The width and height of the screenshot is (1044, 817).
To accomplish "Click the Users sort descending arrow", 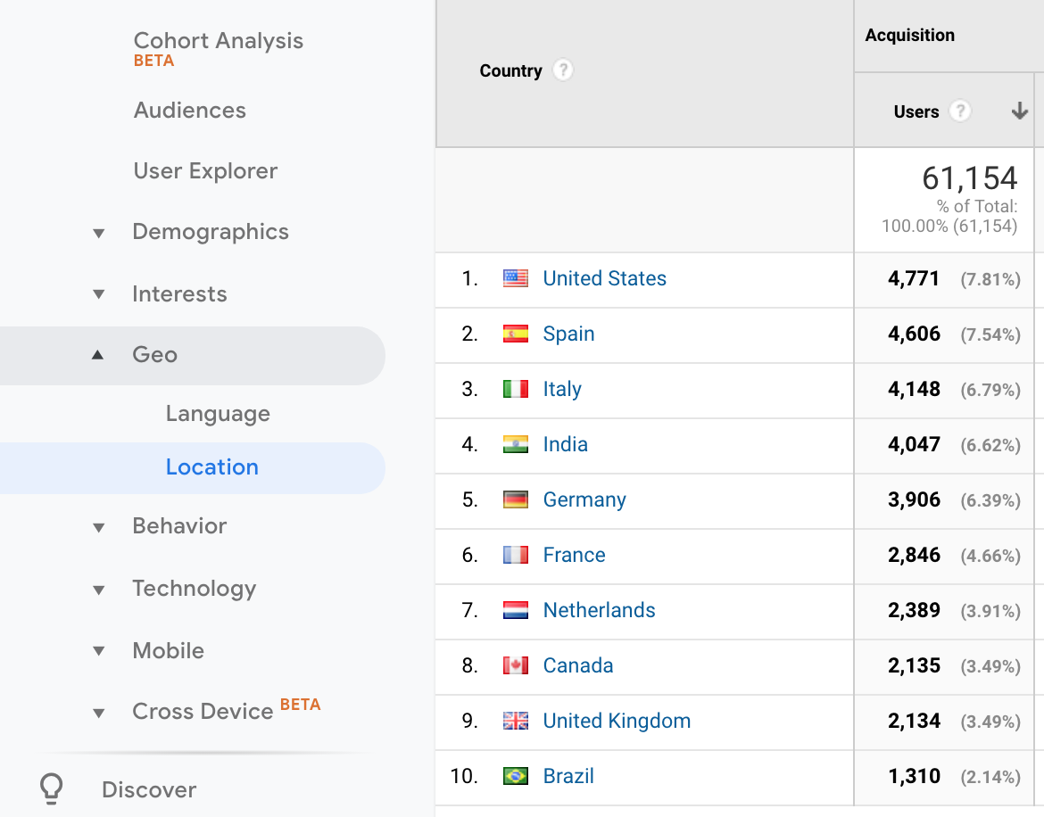I will pos(1020,111).
